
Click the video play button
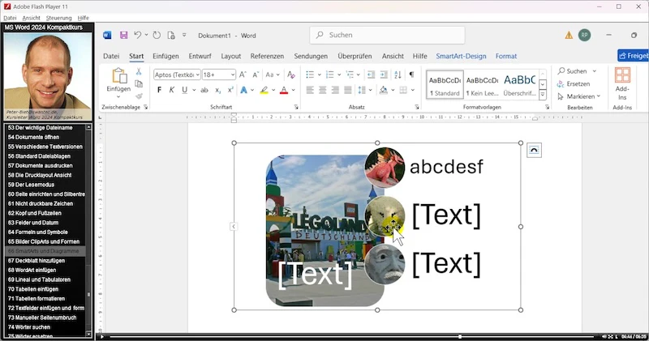click(x=102, y=337)
